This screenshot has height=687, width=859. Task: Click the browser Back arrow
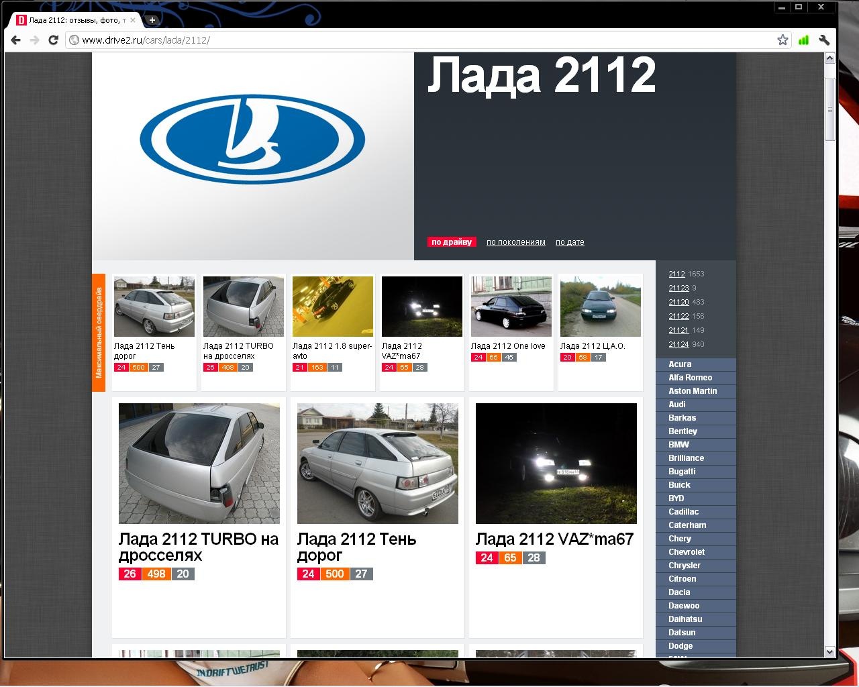click(16, 40)
